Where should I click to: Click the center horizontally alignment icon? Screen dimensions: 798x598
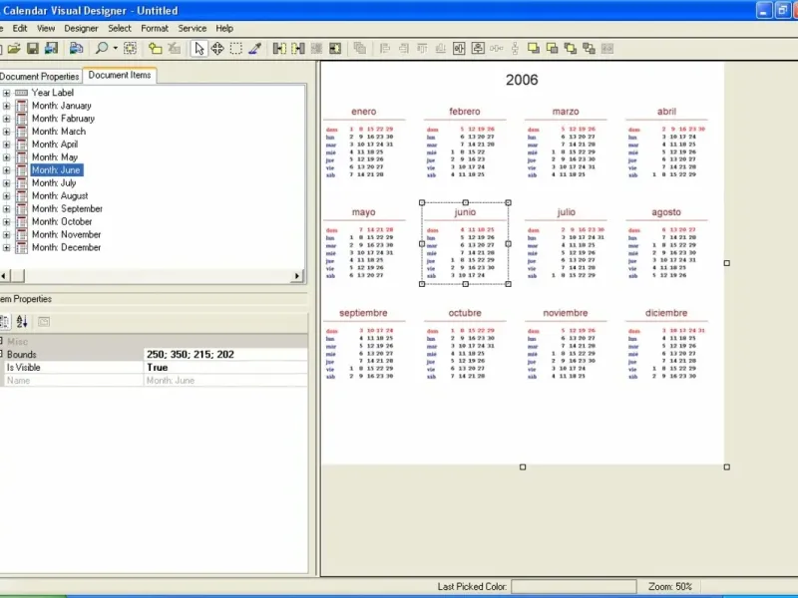pos(459,48)
